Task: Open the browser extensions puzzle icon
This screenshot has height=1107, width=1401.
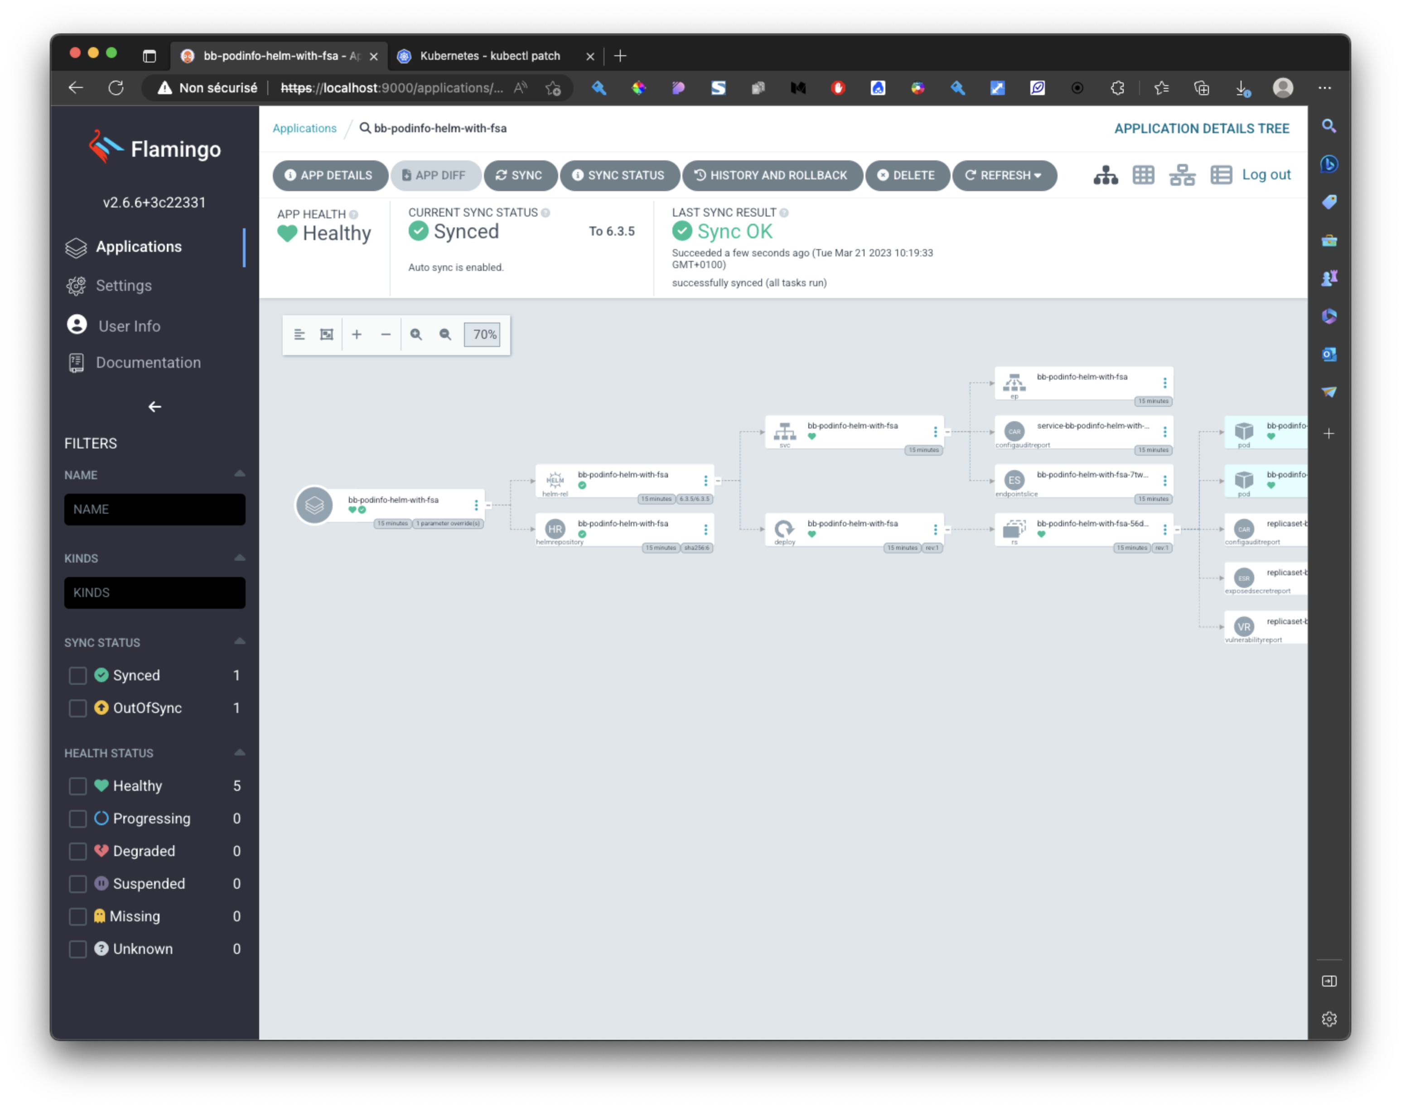Action: coord(1117,87)
